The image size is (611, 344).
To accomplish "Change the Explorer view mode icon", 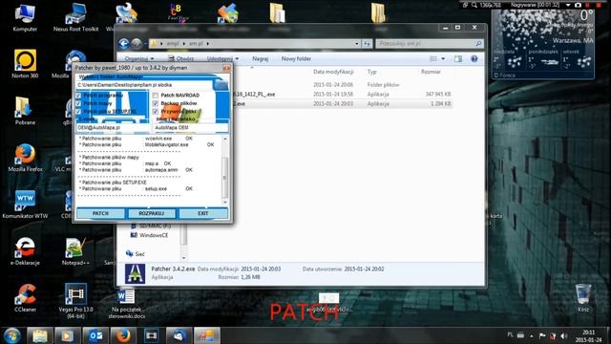I will click(433, 59).
